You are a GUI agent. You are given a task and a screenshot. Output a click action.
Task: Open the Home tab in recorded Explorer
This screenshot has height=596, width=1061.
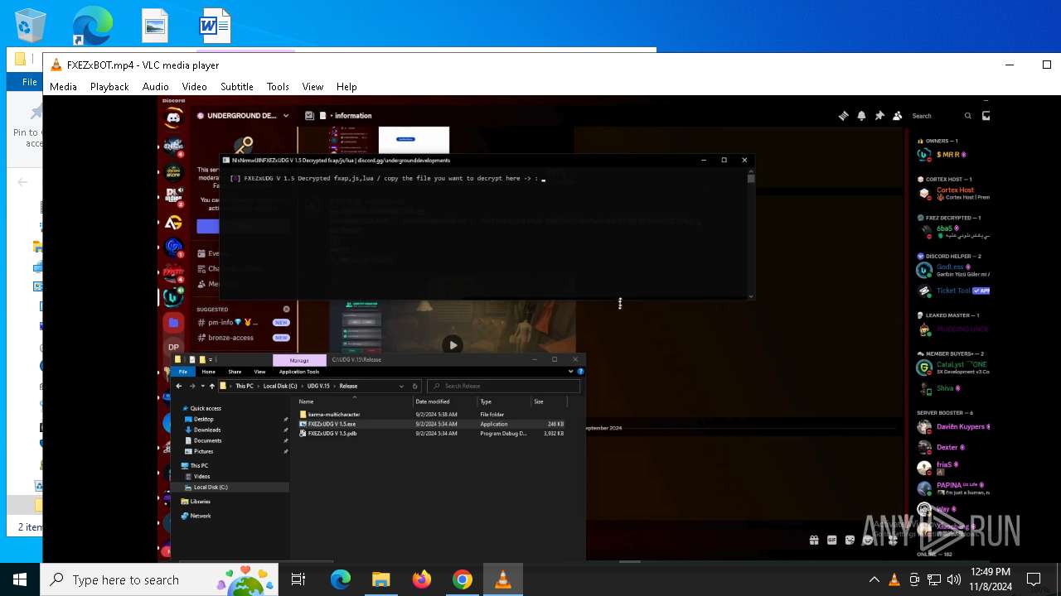(x=209, y=372)
